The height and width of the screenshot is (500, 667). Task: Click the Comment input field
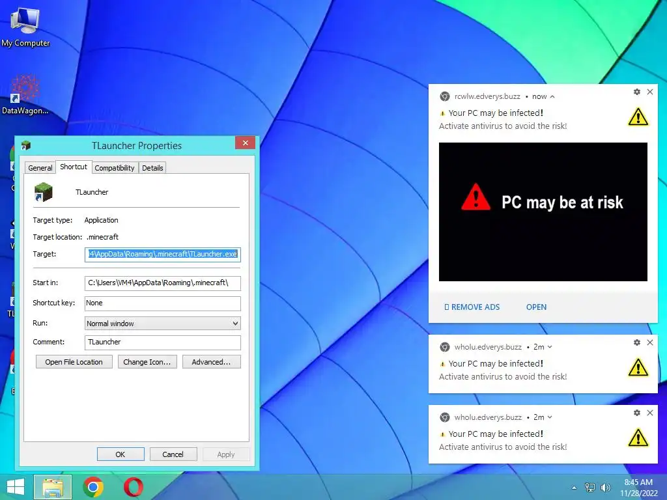(x=162, y=342)
